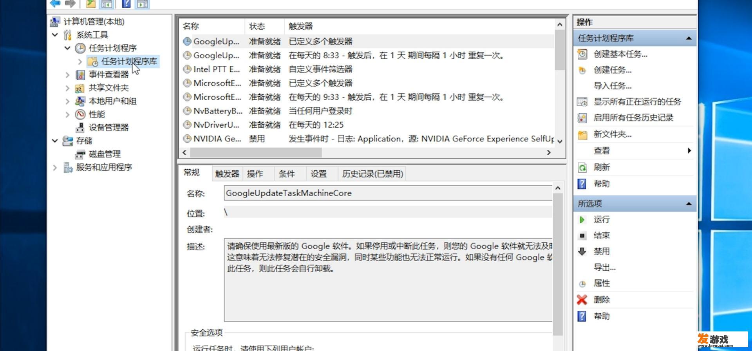Viewport: 752px width, 351px height.
Task: Click the 任务计划程序库 folder icon
Action: pyautogui.click(x=93, y=62)
